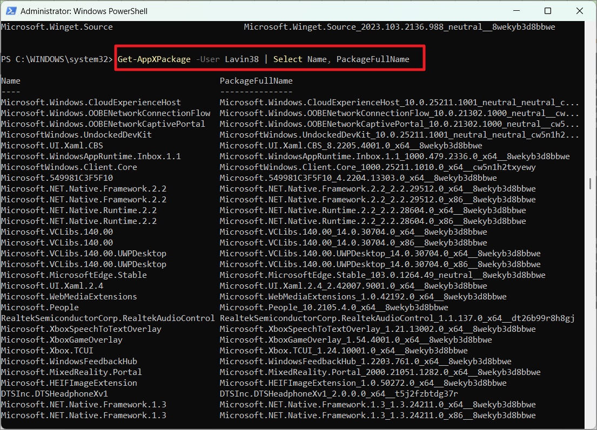Select name Microsoft.549981C3F5F10
This screenshot has height=430, width=597.
click(x=57, y=178)
